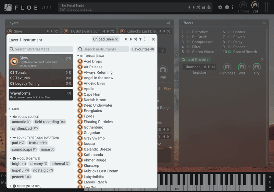Viewport: 274px width, 192px height.
Task: Click the info icon in the top bar
Action: 227,7
